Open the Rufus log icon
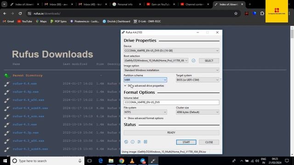294x165 pixels. pos(146,142)
